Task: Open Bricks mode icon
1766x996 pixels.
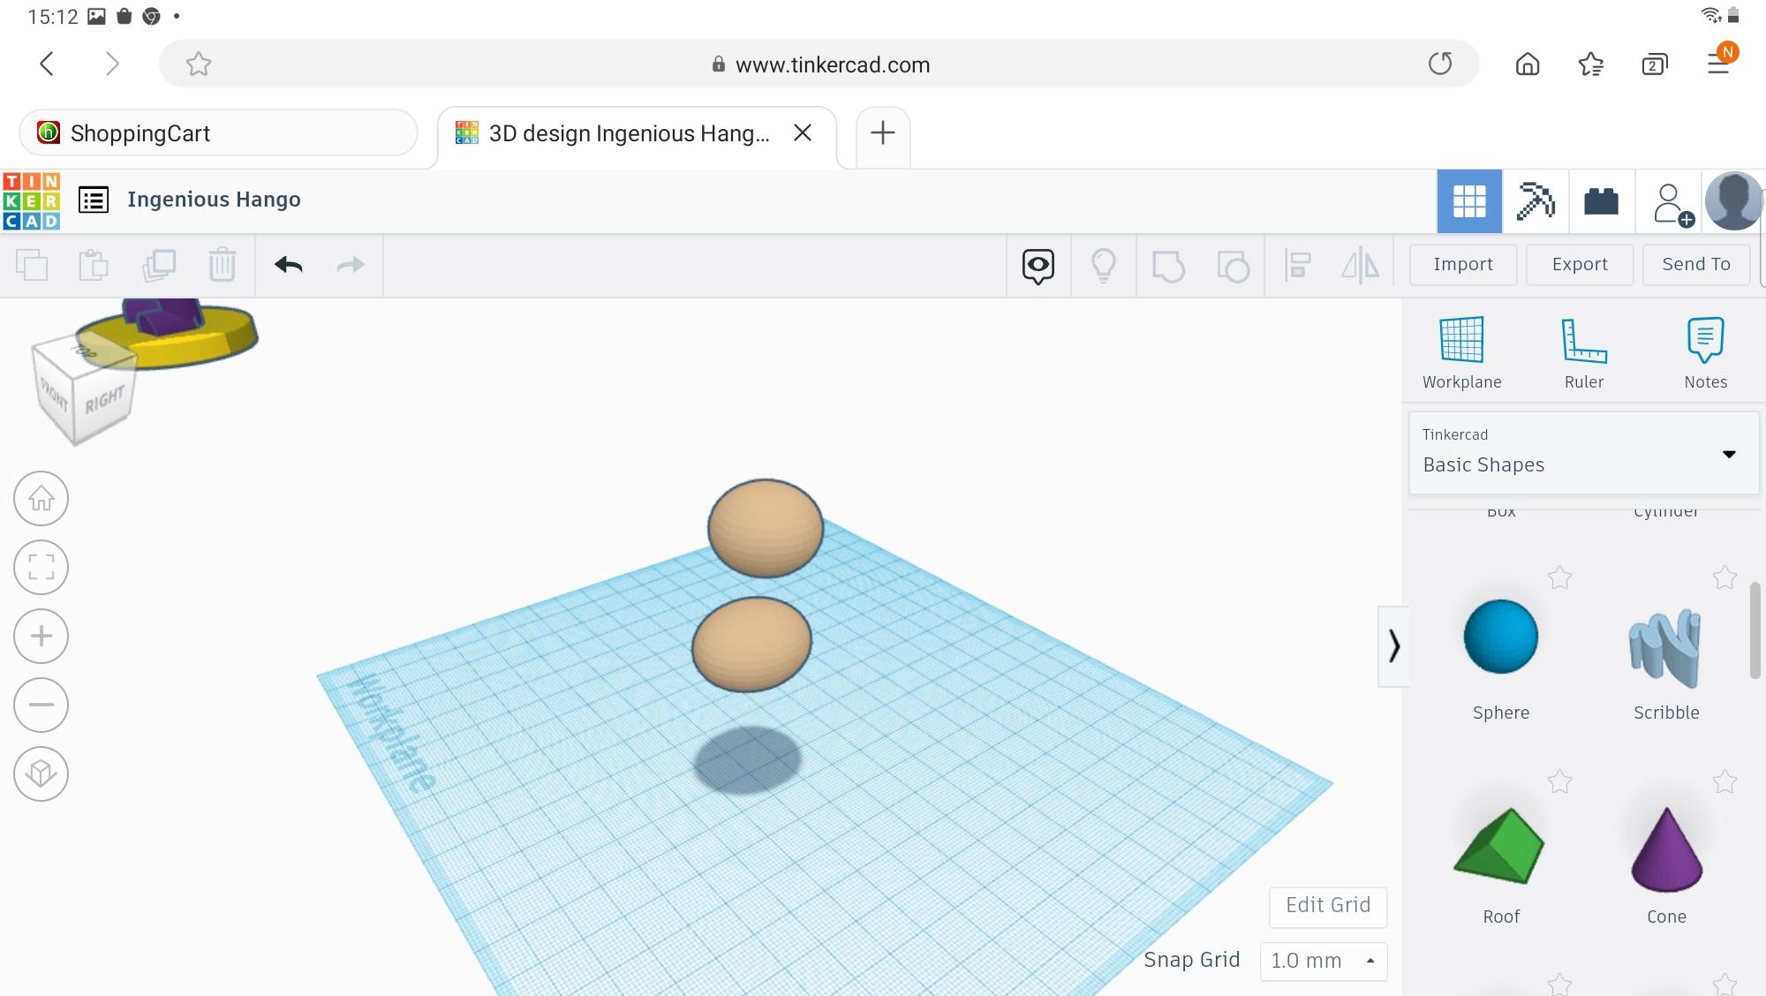Action: [1601, 201]
